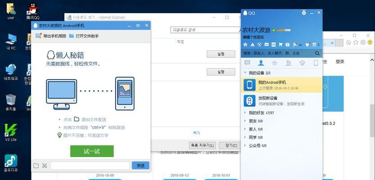Launch V3 Lite from desktop
Viewport: 375px width, 180px height.
[11, 133]
